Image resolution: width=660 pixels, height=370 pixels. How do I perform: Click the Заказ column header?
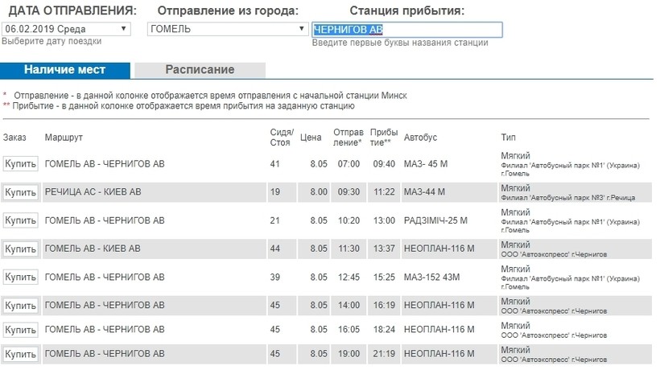pyautogui.click(x=14, y=138)
